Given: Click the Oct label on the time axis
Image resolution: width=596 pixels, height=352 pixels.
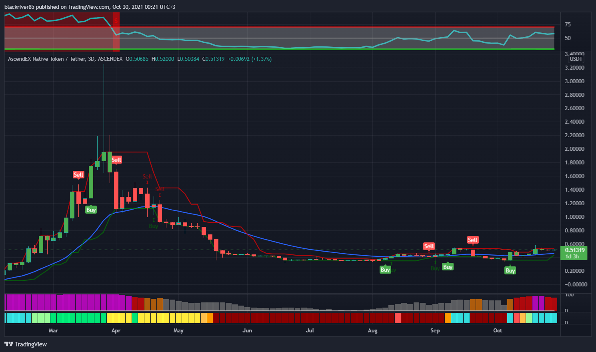Looking at the screenshot, I should click(498, 330).
